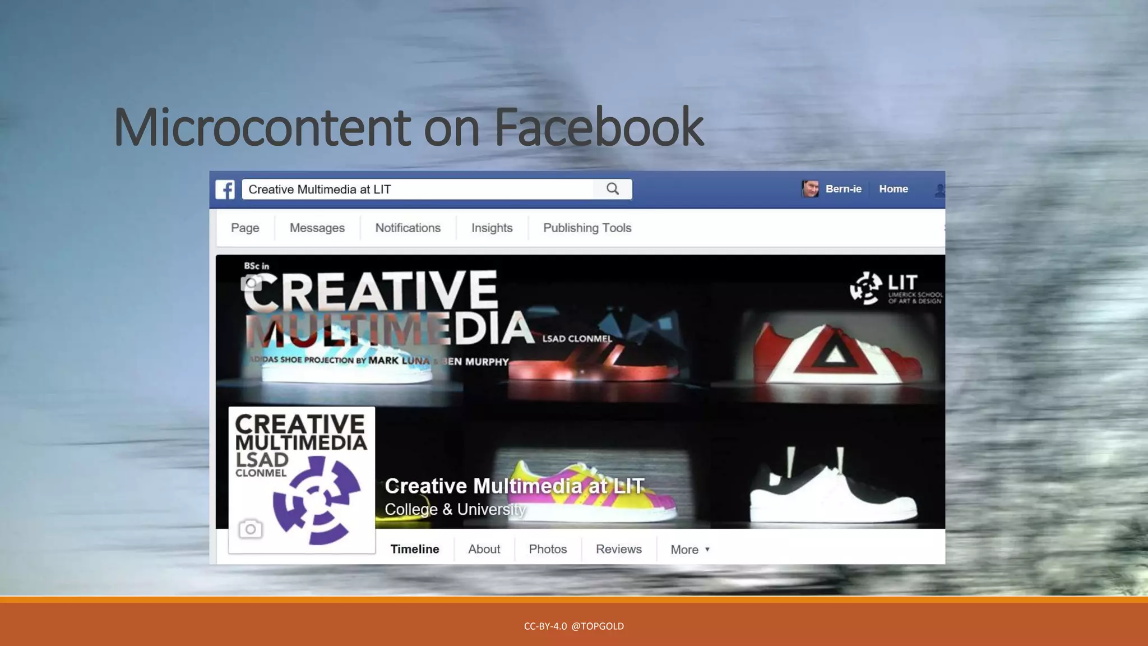
Task: Open the Messages tab
Action: (317, 228)
